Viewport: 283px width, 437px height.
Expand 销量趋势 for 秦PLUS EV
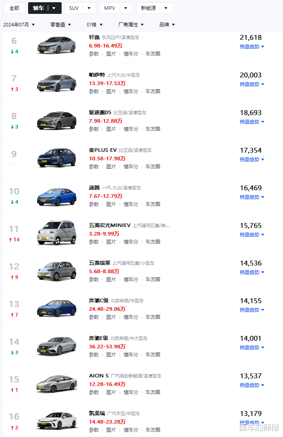[252, 159]
